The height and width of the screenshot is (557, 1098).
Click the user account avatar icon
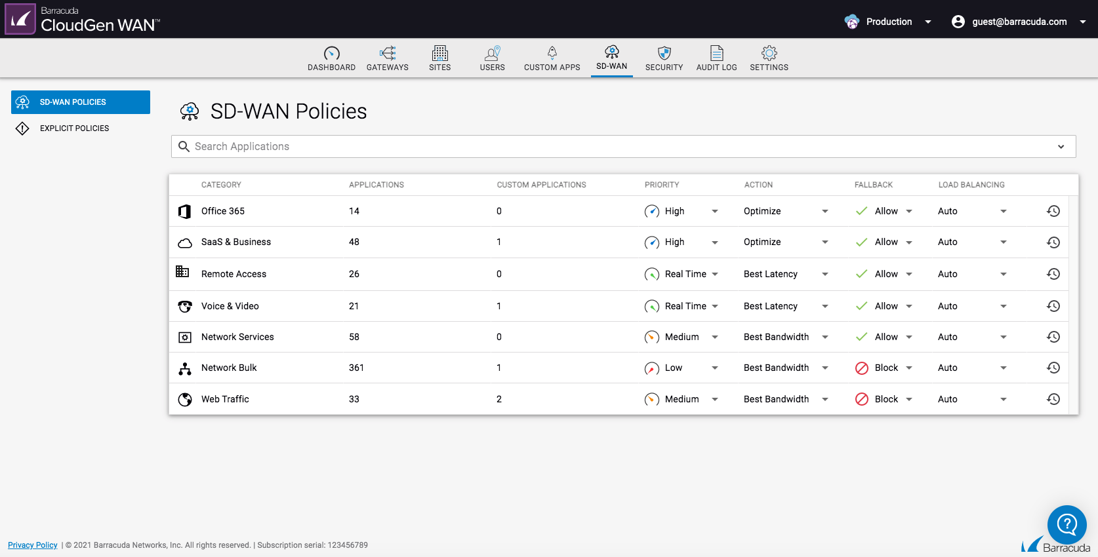[x=958, y=22]
